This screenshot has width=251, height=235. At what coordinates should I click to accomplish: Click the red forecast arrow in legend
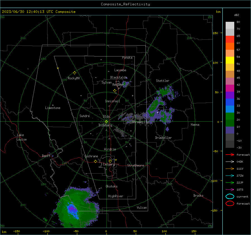(x=230, y=155)
